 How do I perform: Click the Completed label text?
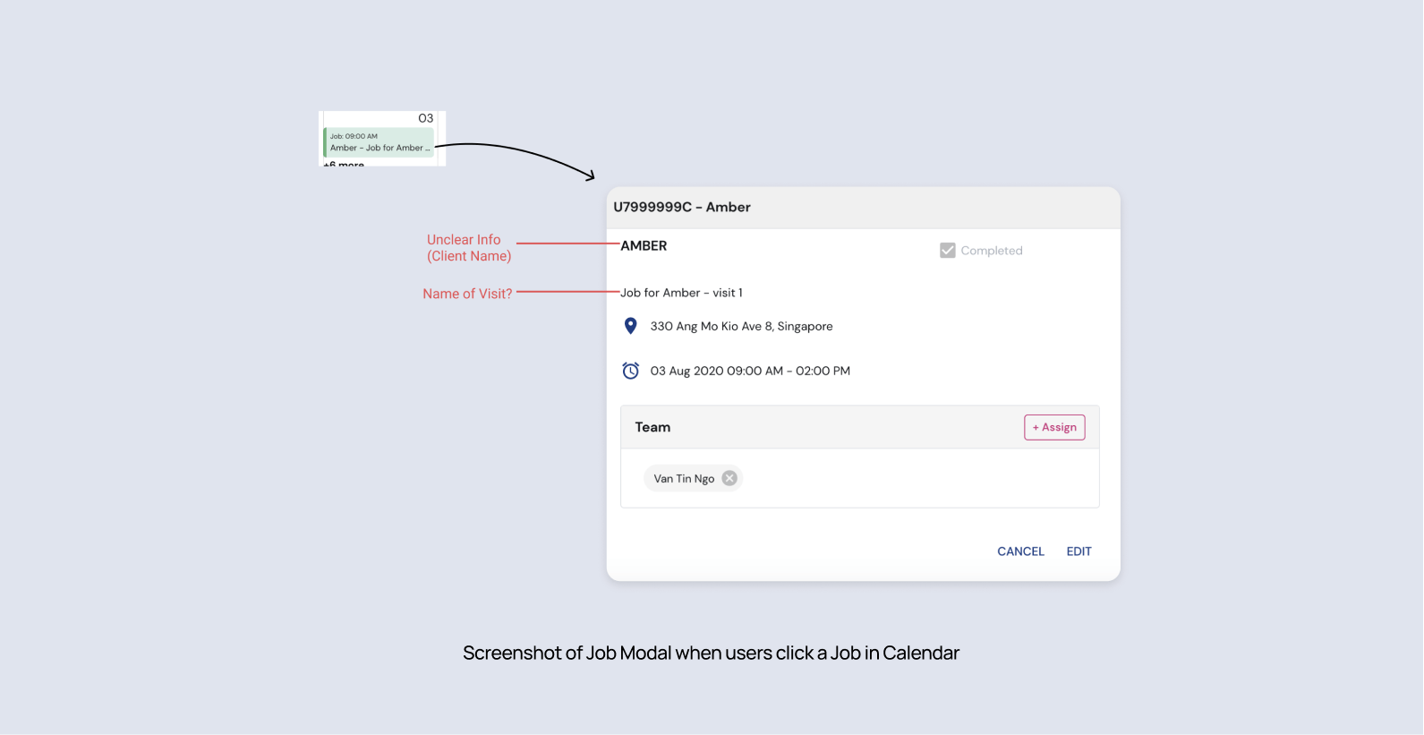click(991, 251)
